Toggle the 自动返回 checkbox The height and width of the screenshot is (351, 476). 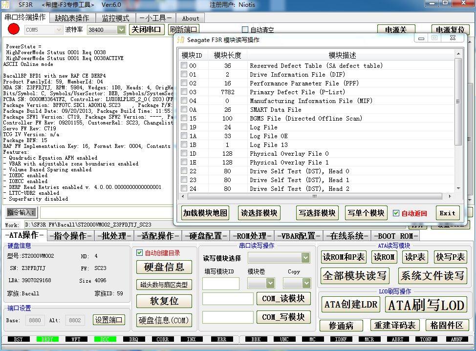(x=396, y=213)
